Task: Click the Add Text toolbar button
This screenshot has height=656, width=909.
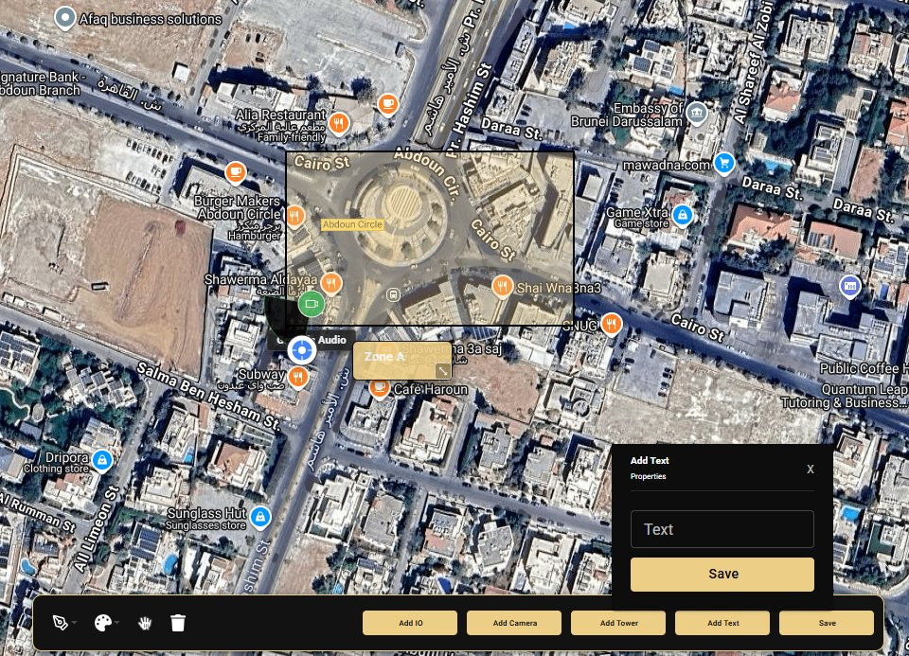Action: pos(722,623)
